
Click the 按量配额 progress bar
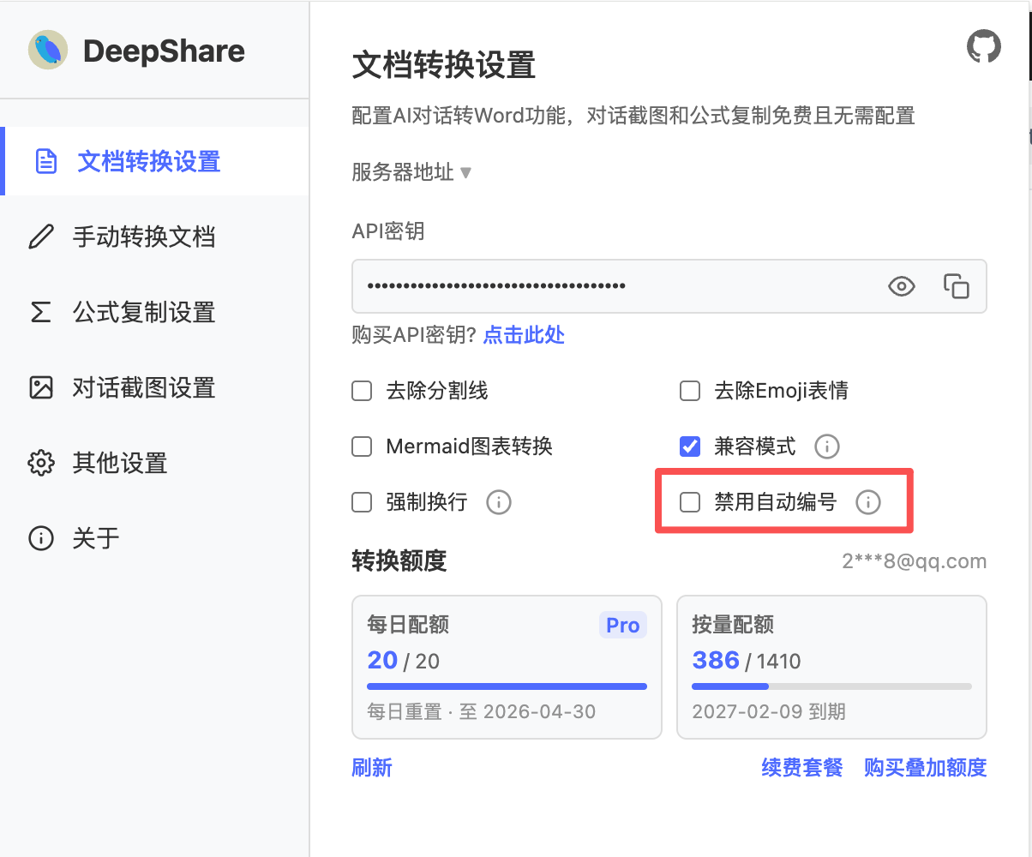pos(831,686)
